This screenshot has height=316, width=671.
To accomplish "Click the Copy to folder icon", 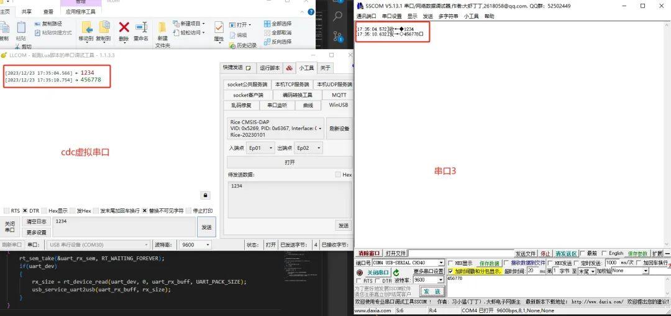I will (104, 27).
